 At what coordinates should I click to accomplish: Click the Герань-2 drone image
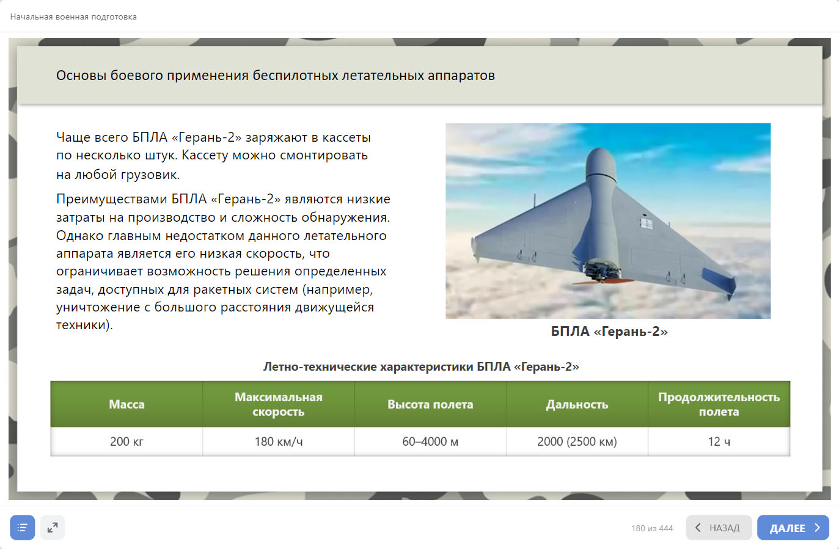pyautogui.click(x=607, y=220)
